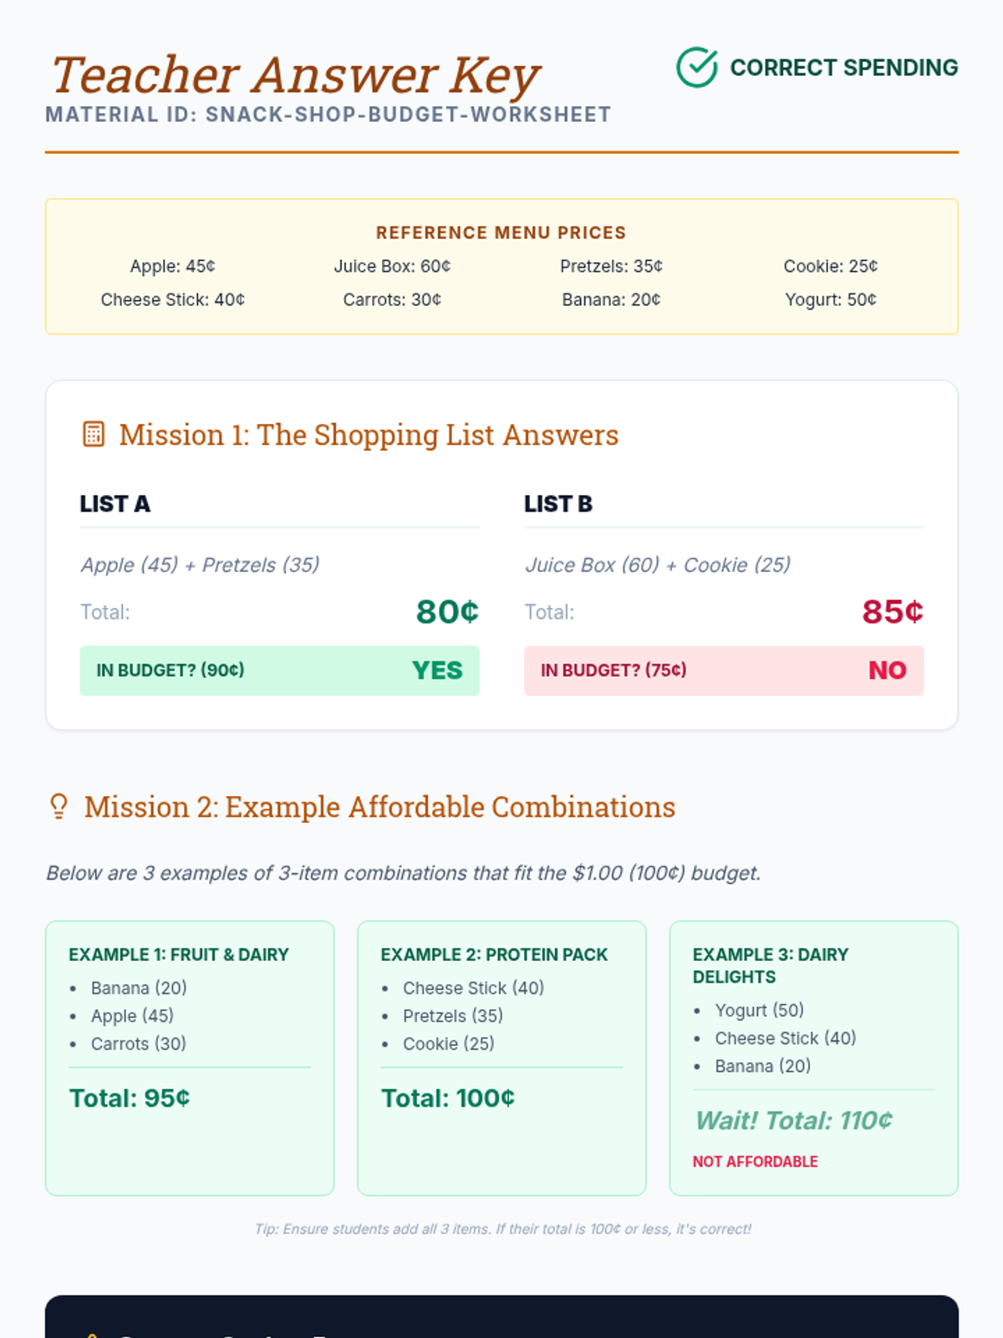The height and width of the screenshot is (1338, 1003).
Task: Click the Wait! Total: 110¢ text
Action: coord(794,1121)
